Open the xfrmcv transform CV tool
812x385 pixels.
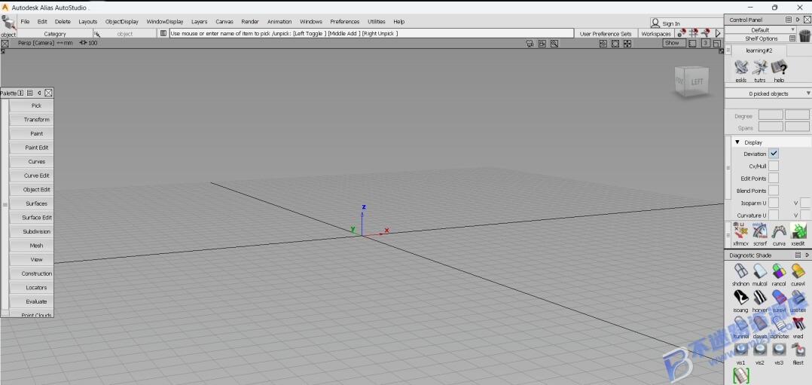point(740,231)
